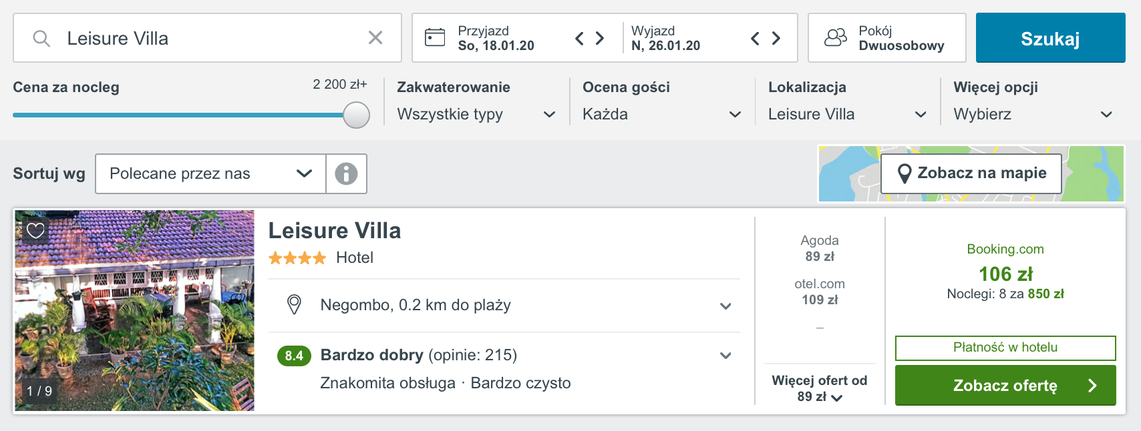The height and width of the screenshot is (431, 1141).
Task: Move departure date back one day
Action: (x=756, y=39)
